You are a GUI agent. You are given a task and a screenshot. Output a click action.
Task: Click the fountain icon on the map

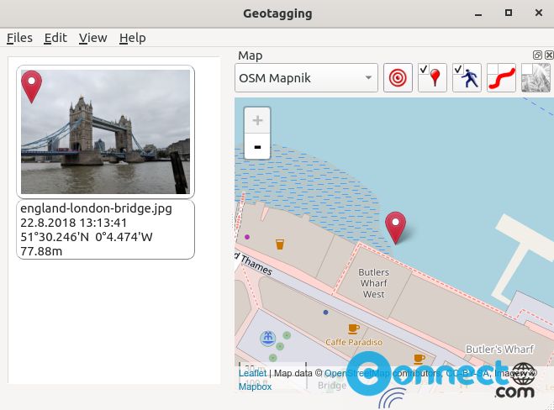coord(267,338)
